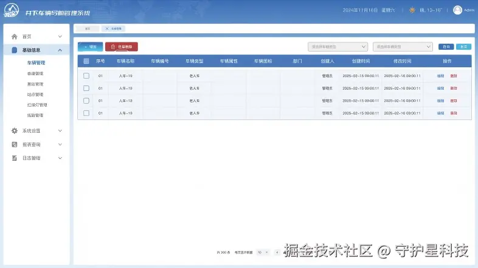Image resolution: width=478 pixels, height=268 pixels.
Task: Toggle the select-all checkbox in table header
Action: (86, 61)
